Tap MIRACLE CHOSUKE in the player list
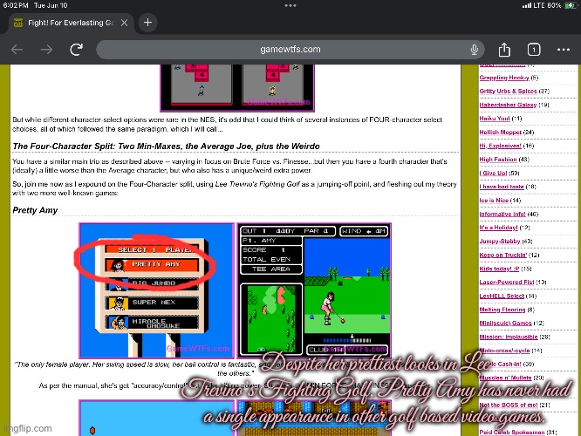 (152, 323)
